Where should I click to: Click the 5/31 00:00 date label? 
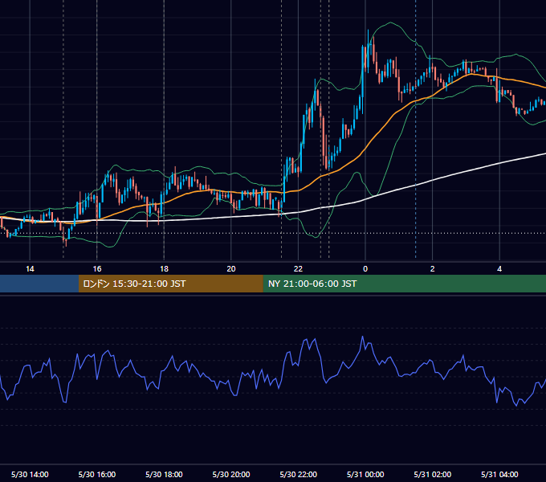click(x=365, y=474)
